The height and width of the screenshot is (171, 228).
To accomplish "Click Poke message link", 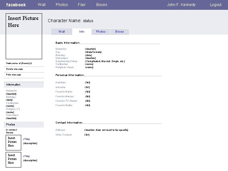I will click(x=14, y=75).
